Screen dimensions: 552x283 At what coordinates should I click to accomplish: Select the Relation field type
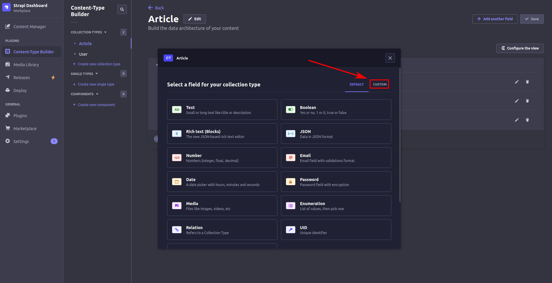222,230
